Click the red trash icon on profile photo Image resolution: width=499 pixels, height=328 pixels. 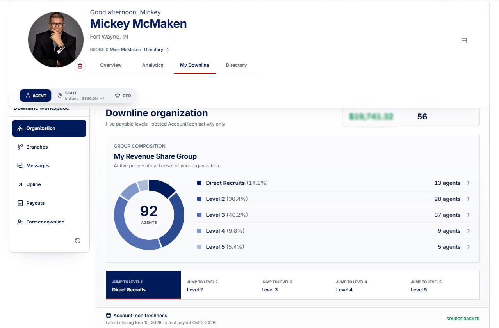point(80,66)
